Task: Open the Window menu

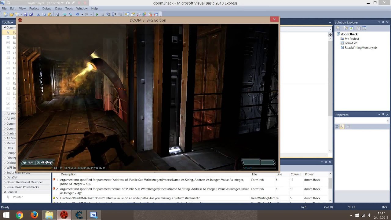Action: [82, 9]
